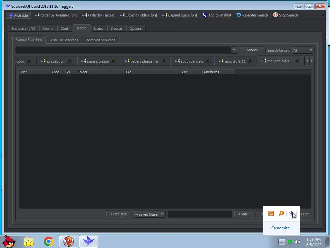Launch Chrome from the taskbar
Viewport: 330px width, 248px height.
tap(49, 242)
